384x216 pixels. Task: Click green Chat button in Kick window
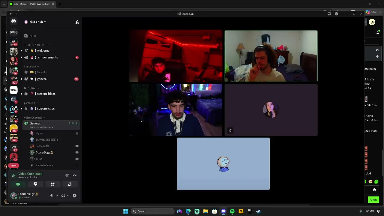pyautogui.click(x=373, y=199)
